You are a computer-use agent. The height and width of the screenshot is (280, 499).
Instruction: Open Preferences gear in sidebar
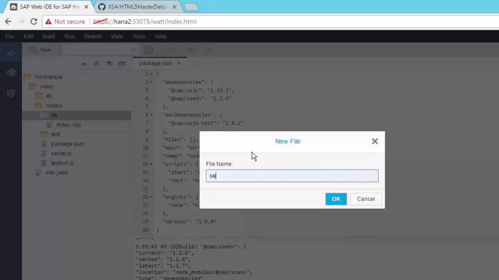[x=11, y=93]
